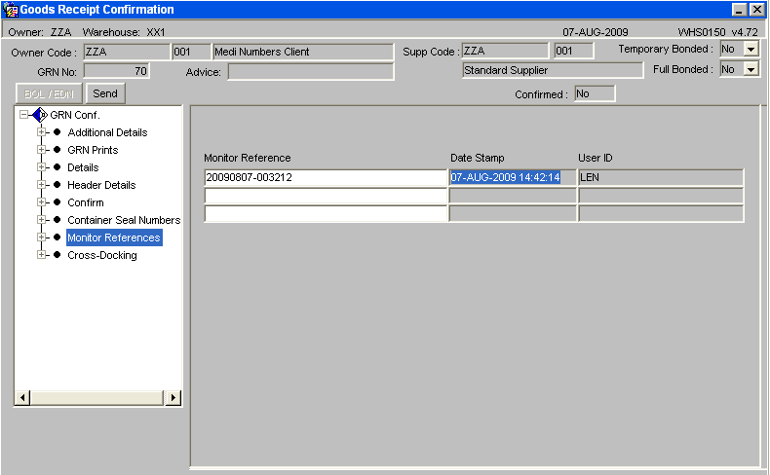Click the Monitor Reference column header
The width and height of the screenshot is (770, 475).
coord(248,158)
